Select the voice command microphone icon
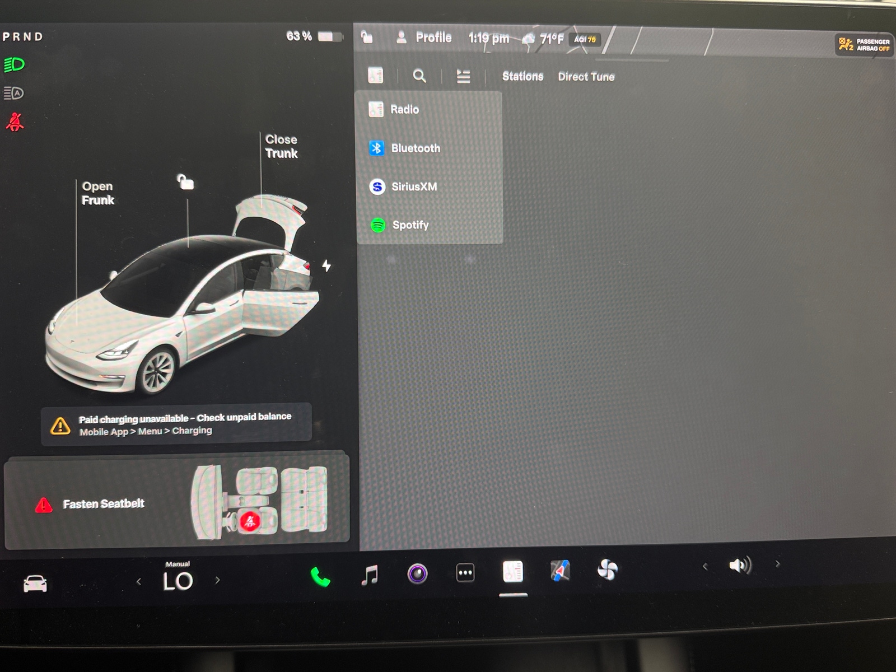 click(417, 573)
